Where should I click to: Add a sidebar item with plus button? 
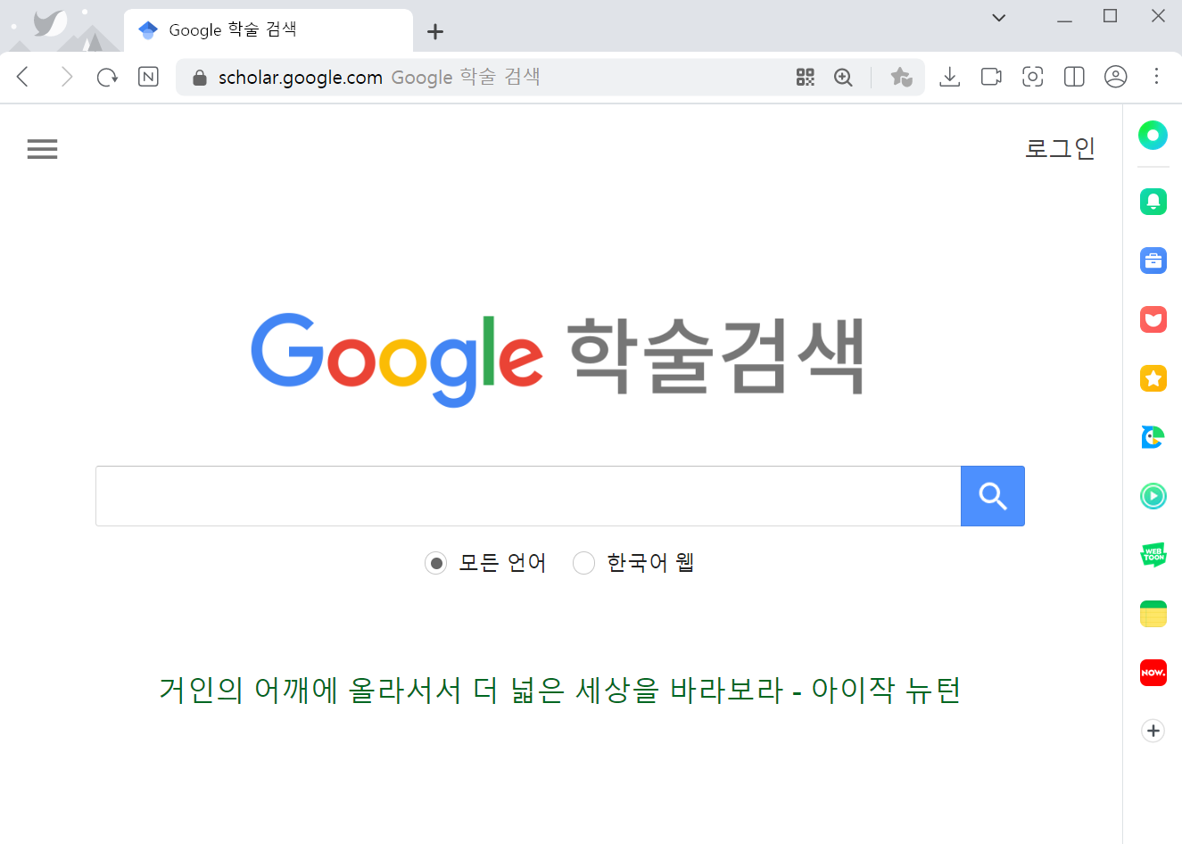[x=1153, y=731]
